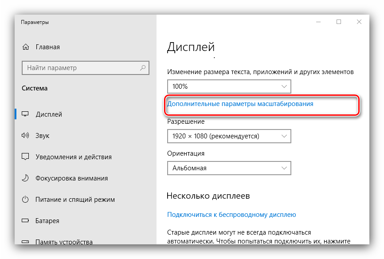
Task: Select Уведомления и действия in sidebar
Action: 73,157
